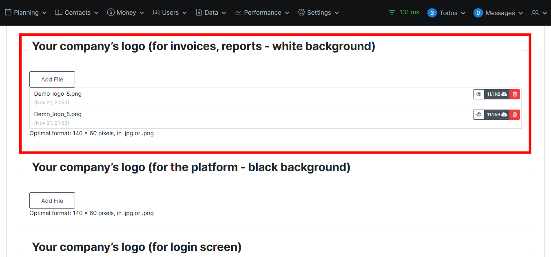Screen dimensions: 551x257
Task: Preview the first Demo_logo_5.png with eye icon
Action: 478,94
